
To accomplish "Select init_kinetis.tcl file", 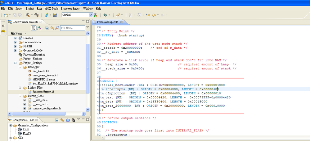I will pos(40,71).
